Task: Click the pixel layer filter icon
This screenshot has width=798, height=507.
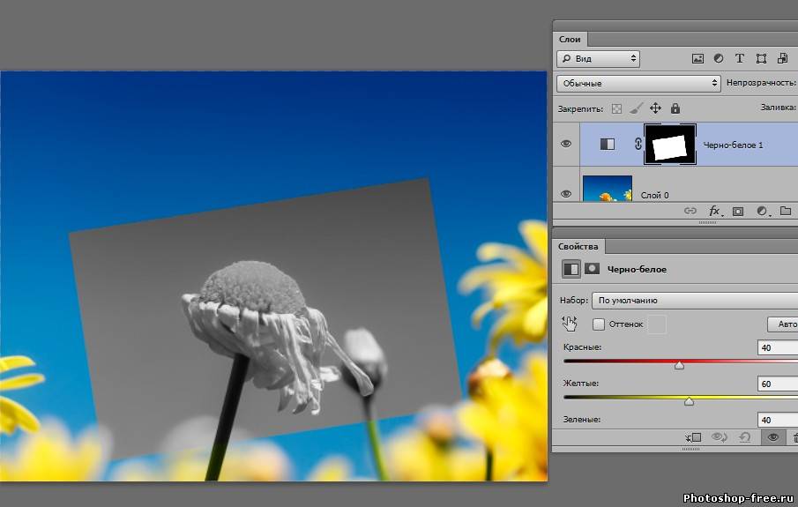Action: 697,59
